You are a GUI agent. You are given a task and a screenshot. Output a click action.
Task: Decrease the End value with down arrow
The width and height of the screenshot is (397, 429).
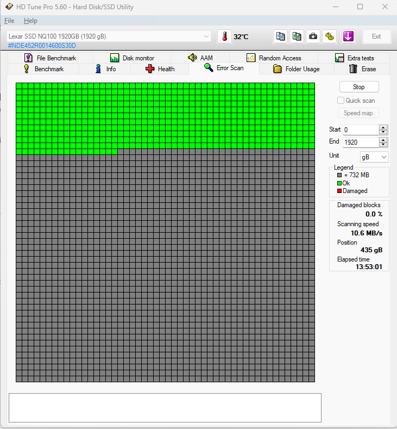(x=383, y=144)
